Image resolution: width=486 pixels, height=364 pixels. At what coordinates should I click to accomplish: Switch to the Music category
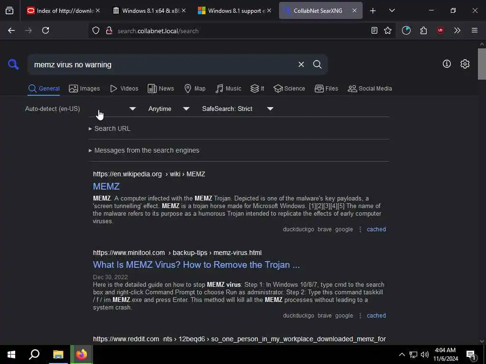click(228, 89)
